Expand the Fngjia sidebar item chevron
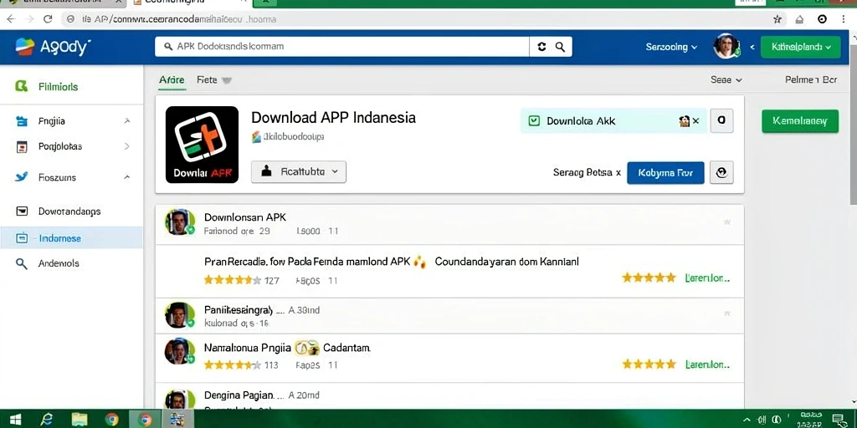The image size is (857, 428). point(127,120)
